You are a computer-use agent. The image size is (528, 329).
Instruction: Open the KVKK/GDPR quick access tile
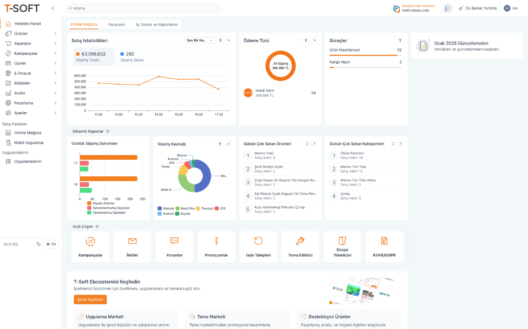tap(384, 247)
